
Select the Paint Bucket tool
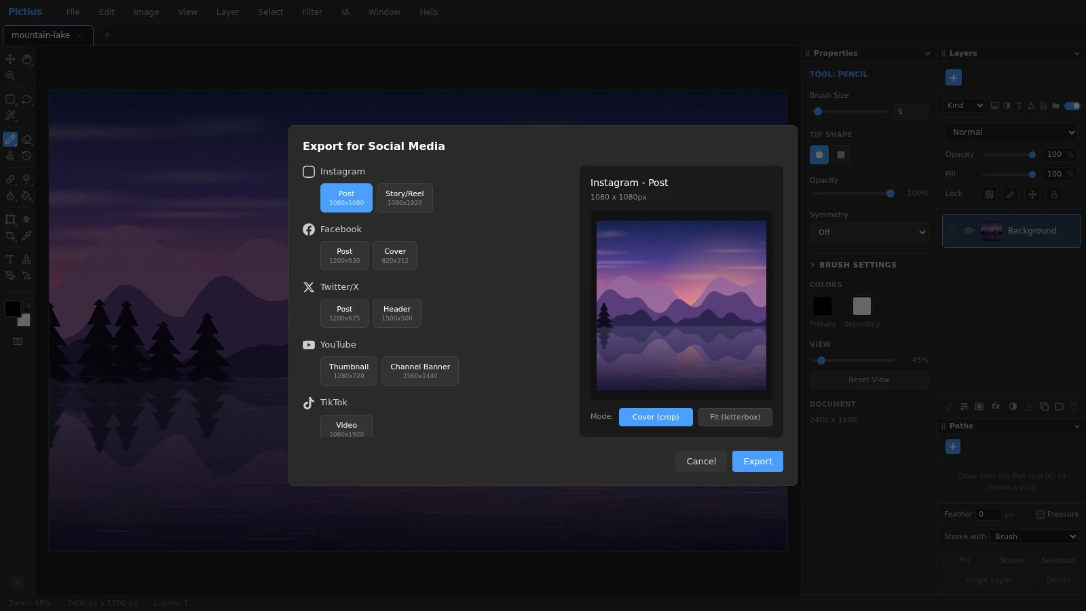(x=26, y=196)
